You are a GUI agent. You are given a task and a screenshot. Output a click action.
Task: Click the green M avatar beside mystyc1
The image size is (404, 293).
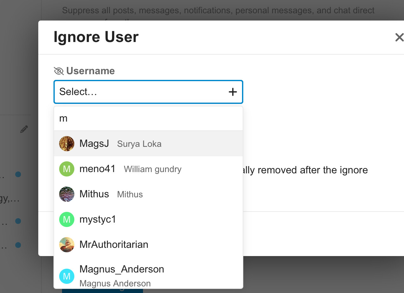[x=67, y=219]
